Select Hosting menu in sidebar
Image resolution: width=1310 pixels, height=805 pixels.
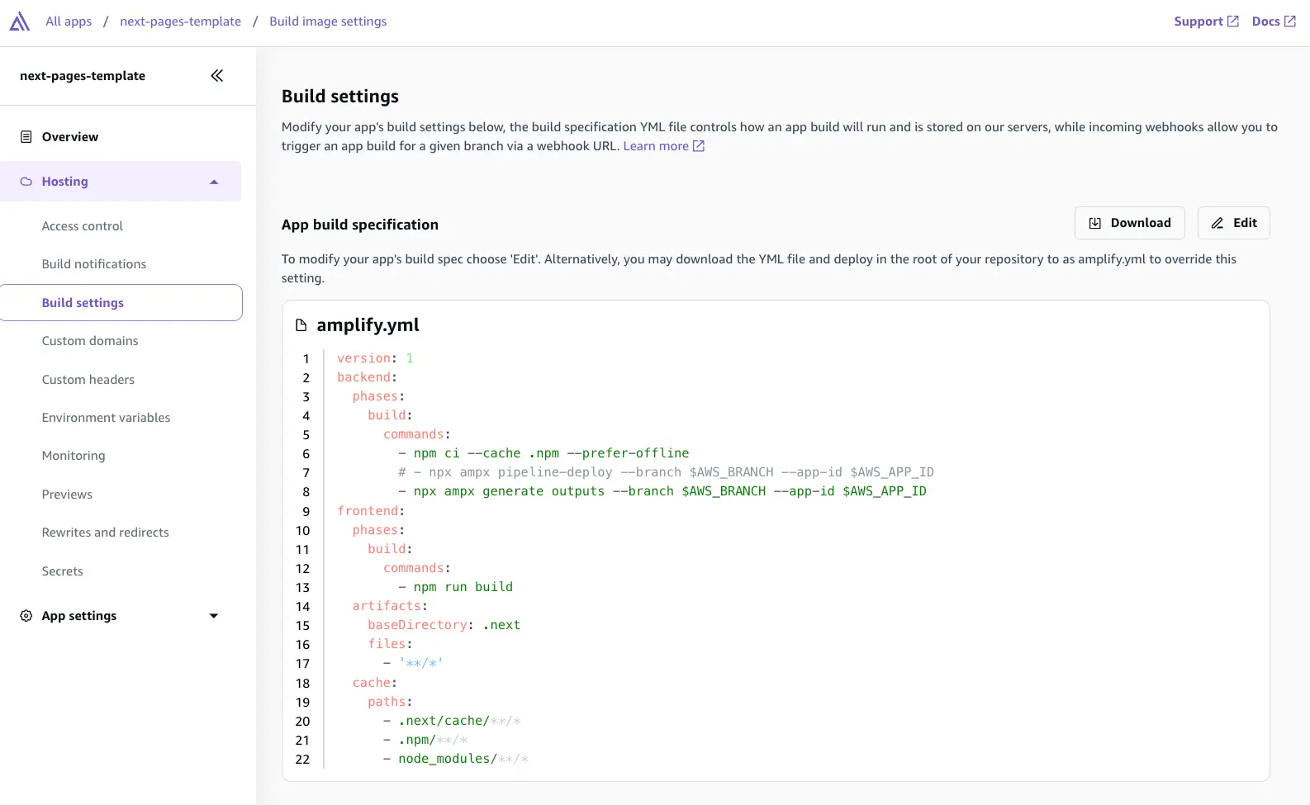[x=121, y=182]
